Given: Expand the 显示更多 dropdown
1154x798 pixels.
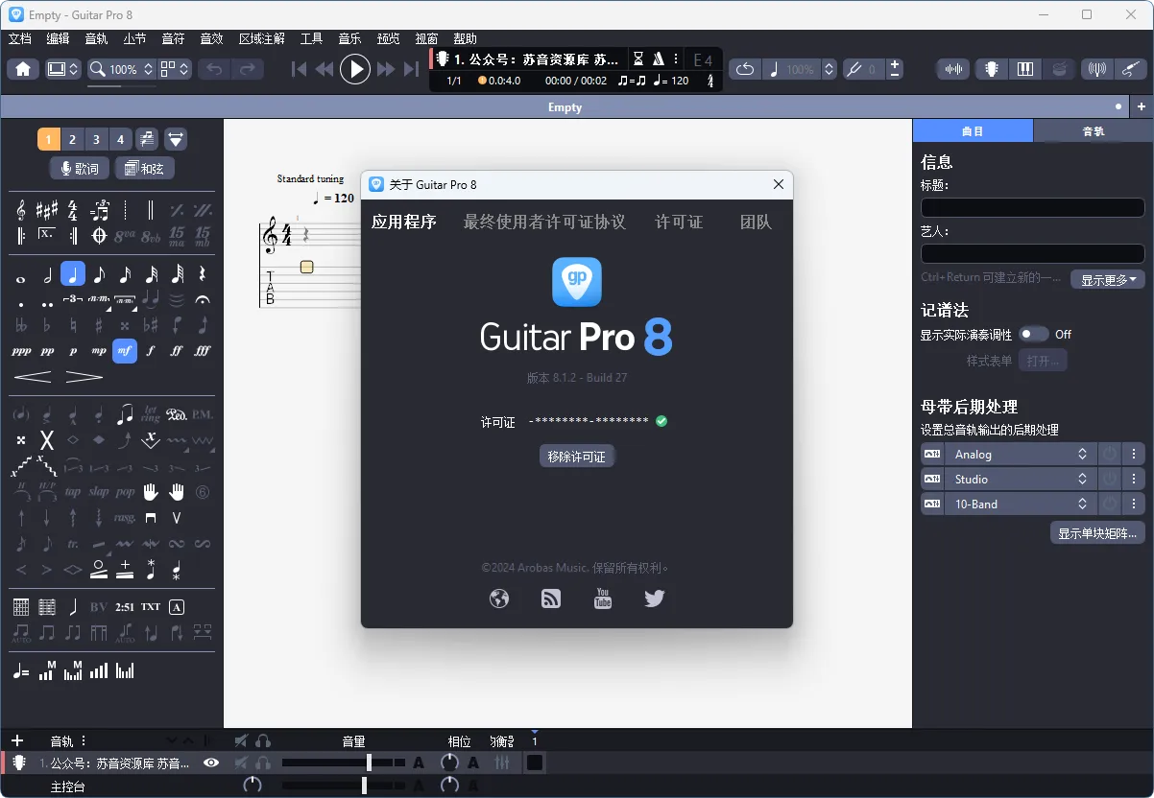Looking at the screenshot, I should pyautogui.click(x=1107, y=279).
